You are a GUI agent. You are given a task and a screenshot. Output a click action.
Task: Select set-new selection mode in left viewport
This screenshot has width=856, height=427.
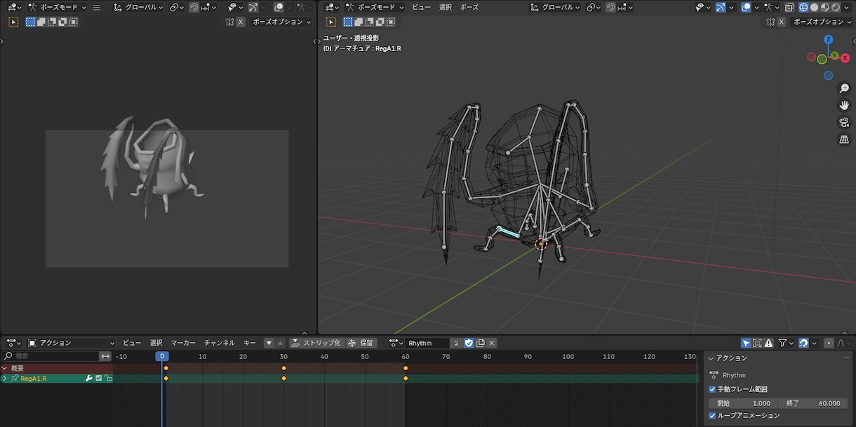click(x=30, y=22)
